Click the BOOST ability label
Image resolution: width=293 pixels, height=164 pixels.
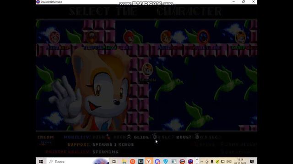coord(184,137)
